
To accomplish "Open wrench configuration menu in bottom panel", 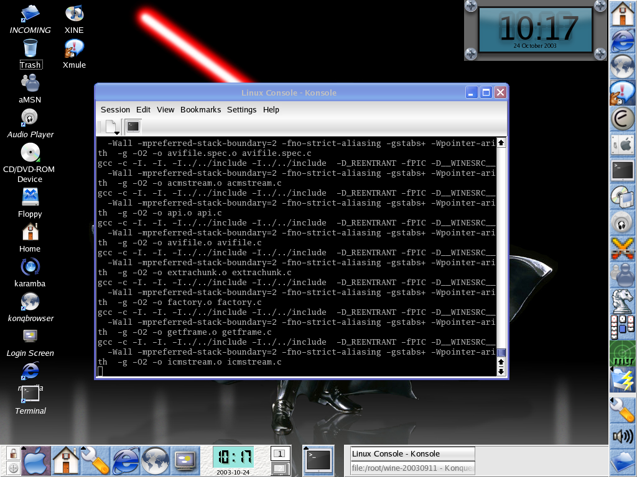I will pos(95,460).
